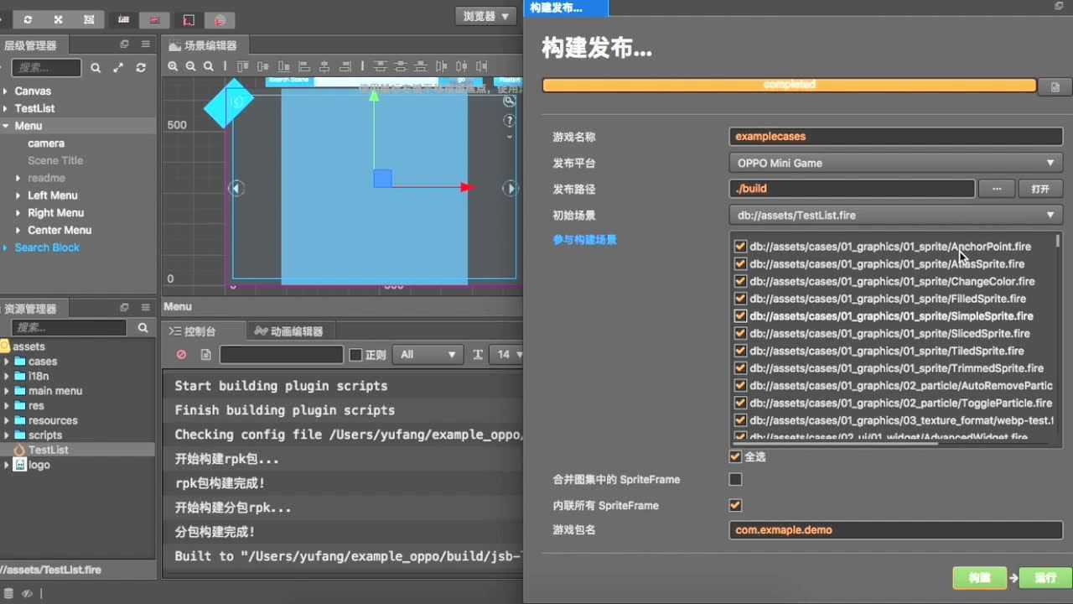Open the 发布平台 OPPO Mini Game dropdown
This screenshot has height=604, width=1073.
[x=896, y=163]
